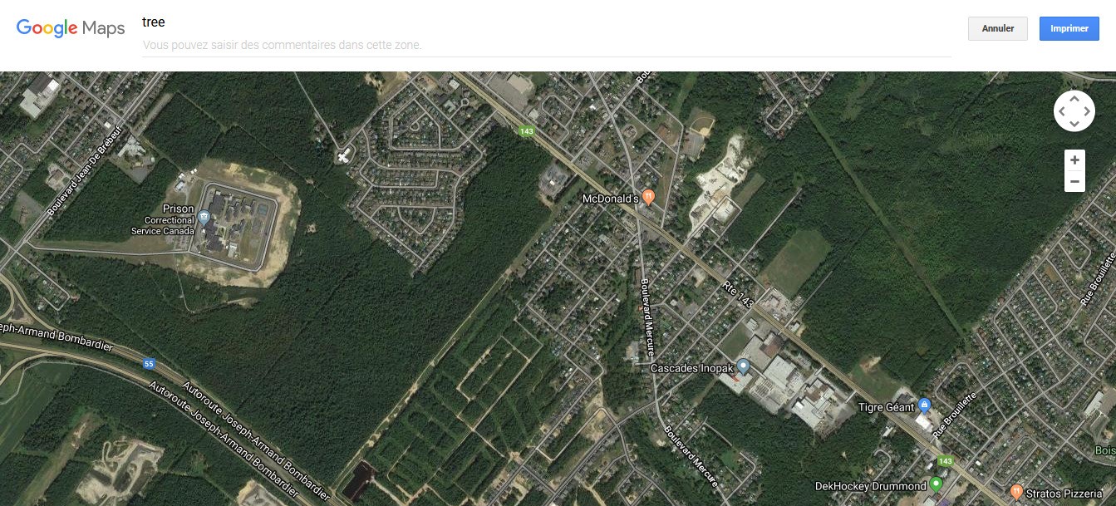This screenshot has width=1116, height=506.
Task: Click the McDonald's restaurant pin icon
Action: (x=649, y=197)
